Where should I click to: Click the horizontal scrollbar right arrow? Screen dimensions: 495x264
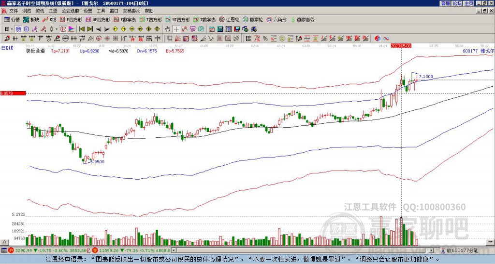click(x=432, y=251)
